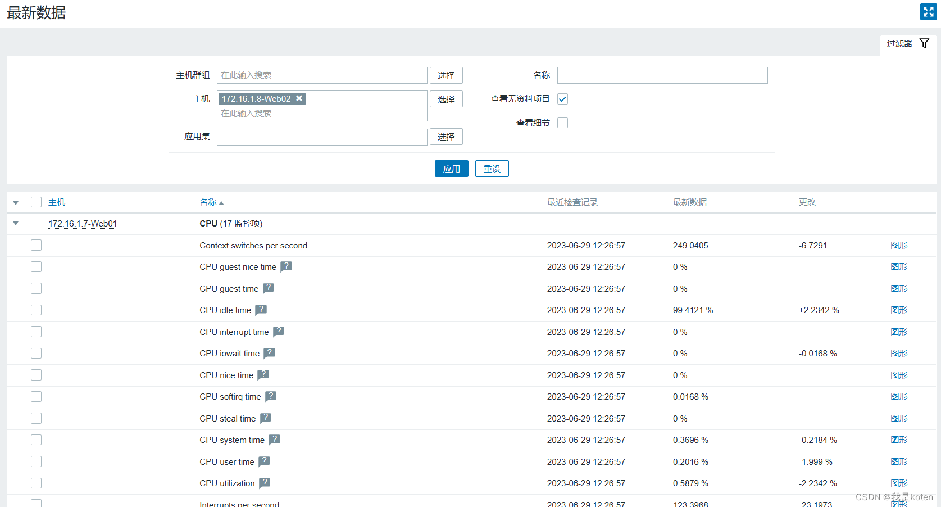Check the CPU idle time row

[36, 310]
